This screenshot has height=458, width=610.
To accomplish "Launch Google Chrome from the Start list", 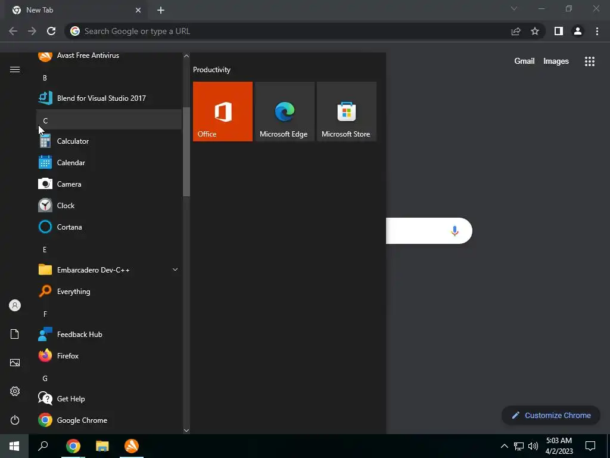I will [109, 420].
